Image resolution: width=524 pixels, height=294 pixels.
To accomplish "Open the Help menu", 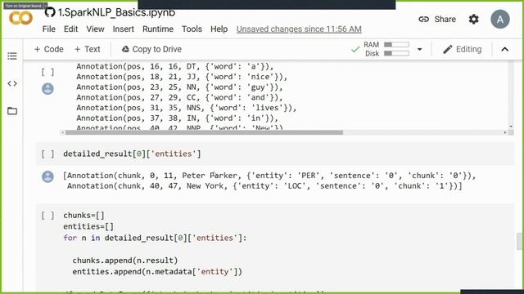I will click(x=219, y=29).
